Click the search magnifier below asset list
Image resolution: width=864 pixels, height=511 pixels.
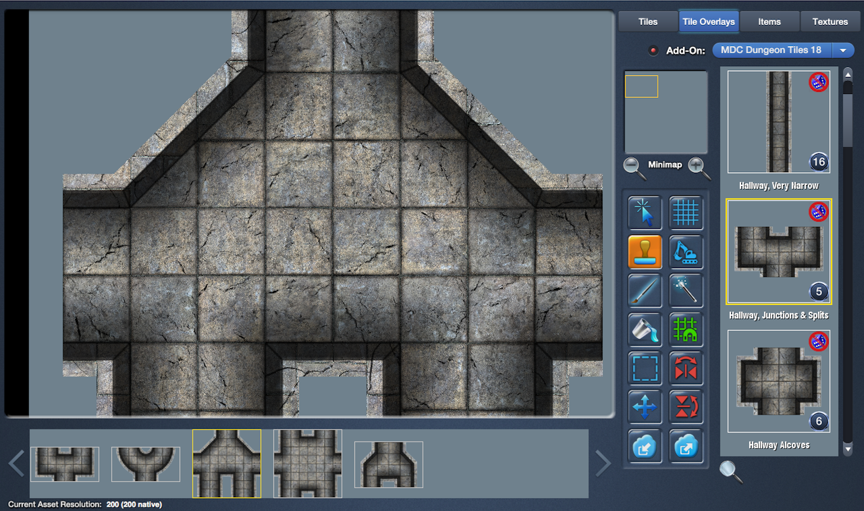pyautogui.click(x=730, y=470)
